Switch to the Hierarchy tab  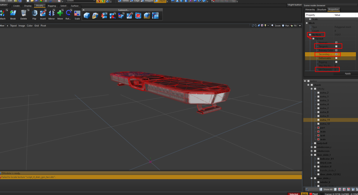tap(310, 10)
